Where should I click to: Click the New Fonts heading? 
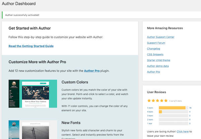(71, 123)
